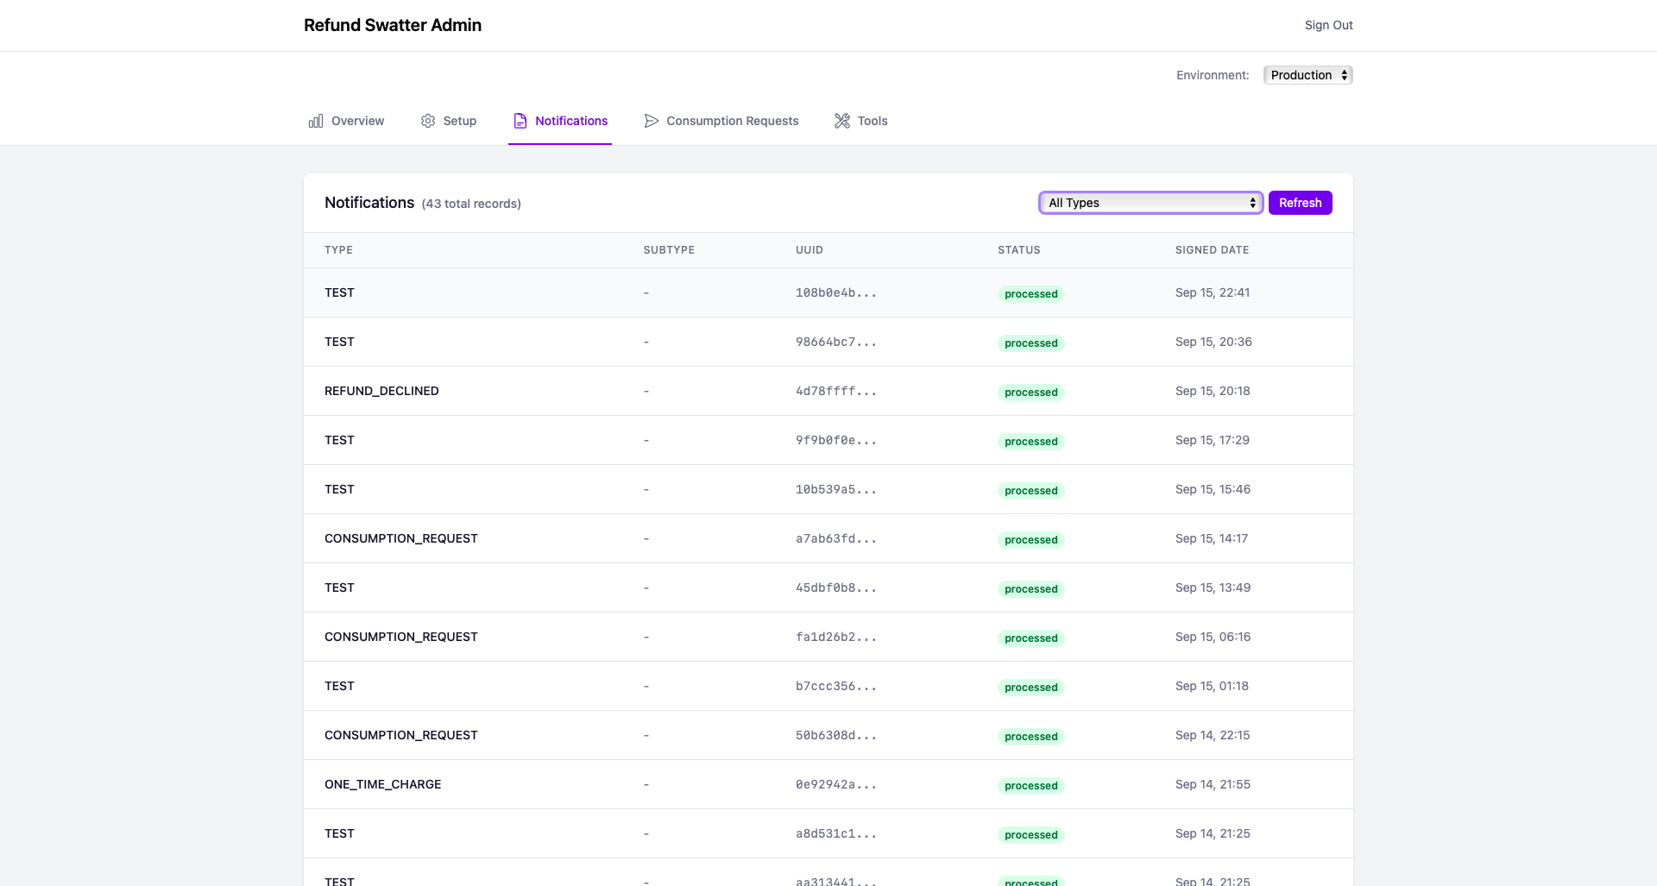
Task: Select CONSUMPTION_REQUEST row with UUID fa1d26b2
Action: 828,637
